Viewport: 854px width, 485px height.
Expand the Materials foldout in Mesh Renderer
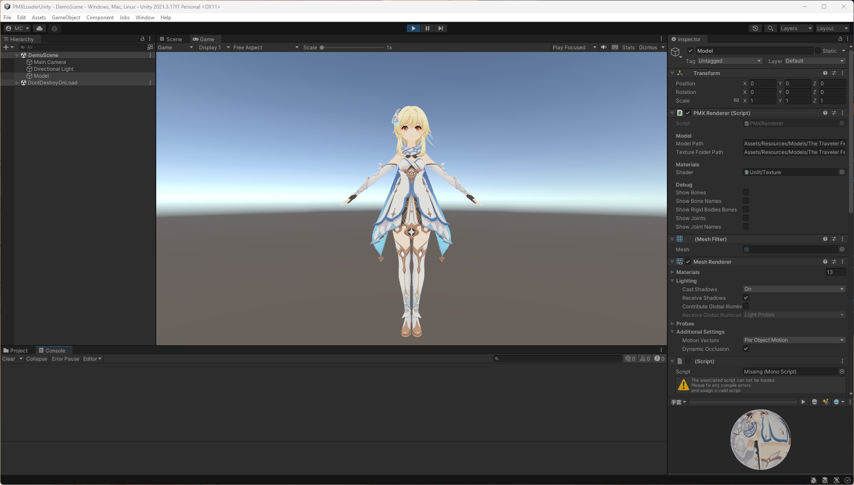pyautogui.click(x=672, y=272)
